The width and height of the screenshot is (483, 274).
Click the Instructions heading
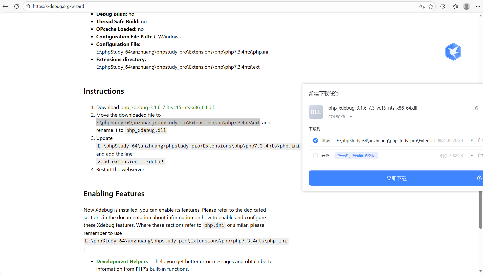tap(104, 91)
